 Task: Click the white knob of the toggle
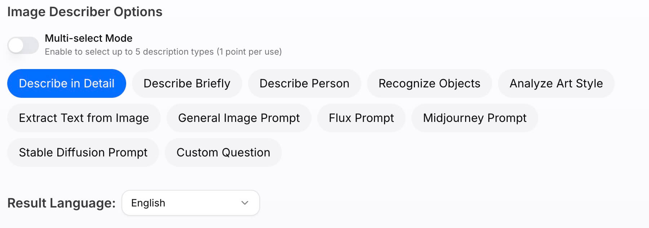tap(16, 45)
